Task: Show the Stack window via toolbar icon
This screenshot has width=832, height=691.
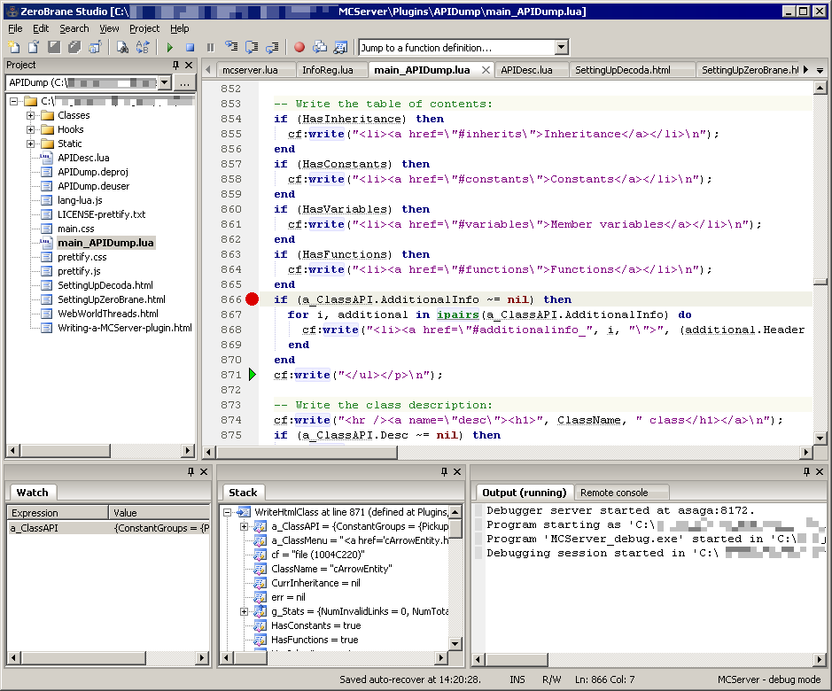Action: [320, 47]
